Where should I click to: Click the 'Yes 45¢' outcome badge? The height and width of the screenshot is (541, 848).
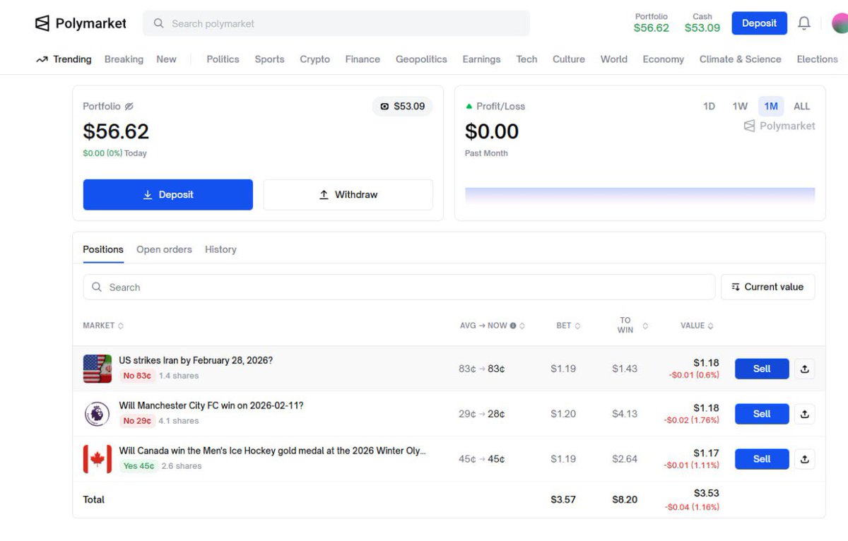[138, 466]
